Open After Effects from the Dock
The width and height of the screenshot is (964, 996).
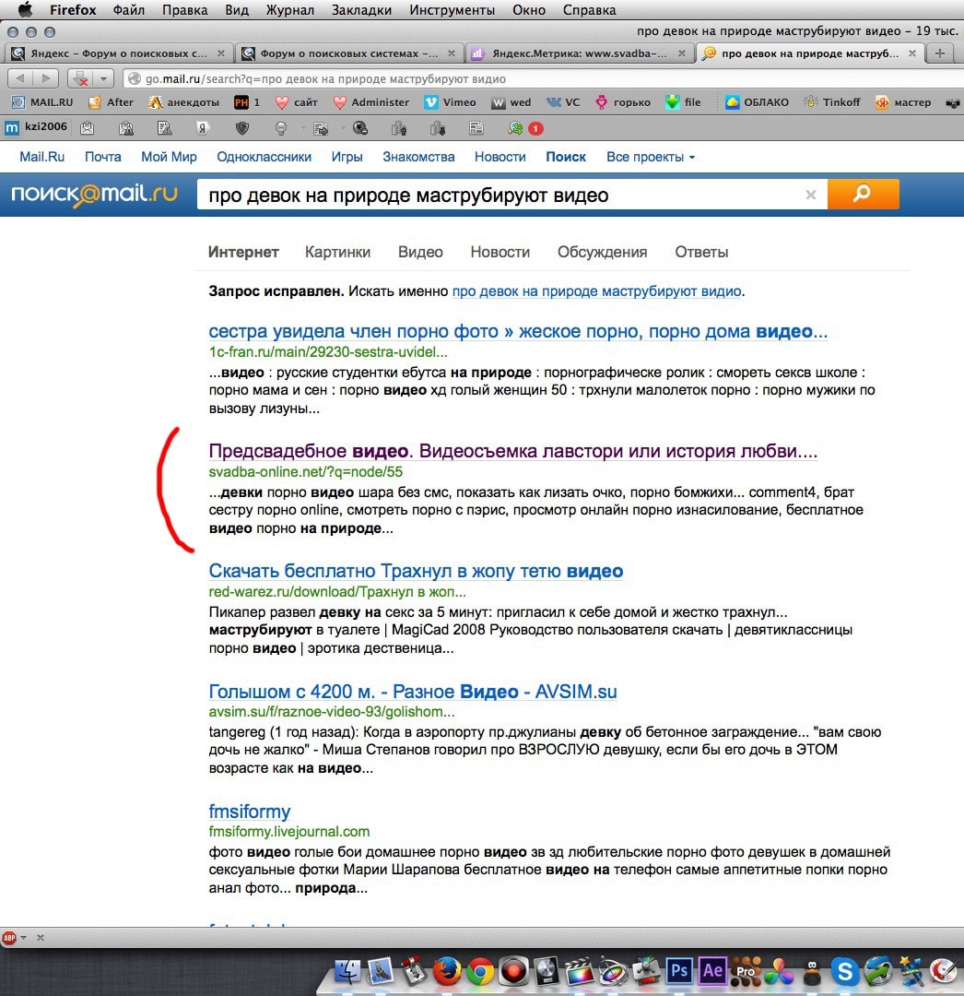(712, 970)
